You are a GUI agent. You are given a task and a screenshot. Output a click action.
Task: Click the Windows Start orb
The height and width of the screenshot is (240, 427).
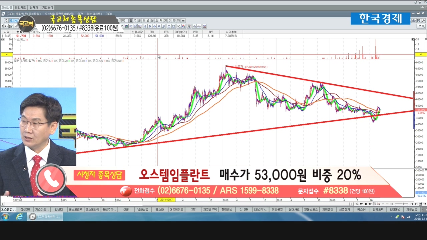pyautogui.click(x=5, y=217)
